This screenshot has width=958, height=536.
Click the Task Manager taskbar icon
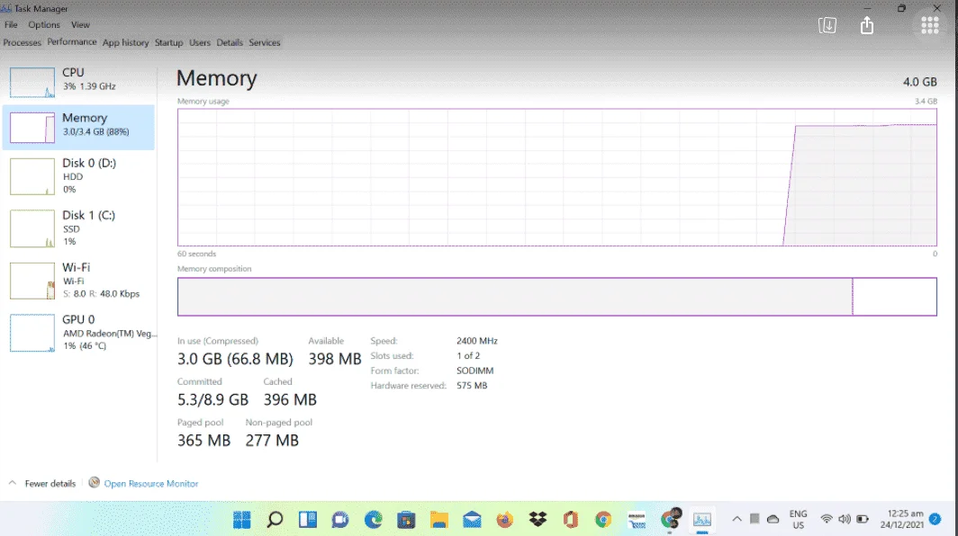(702, 520)
